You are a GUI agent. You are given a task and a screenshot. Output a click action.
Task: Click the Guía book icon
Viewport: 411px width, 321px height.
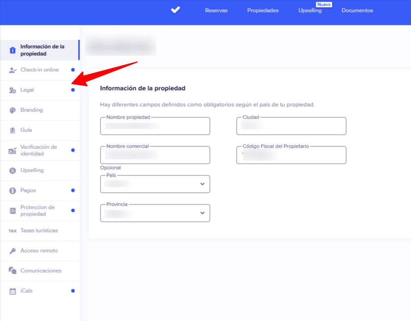(13, 130)
